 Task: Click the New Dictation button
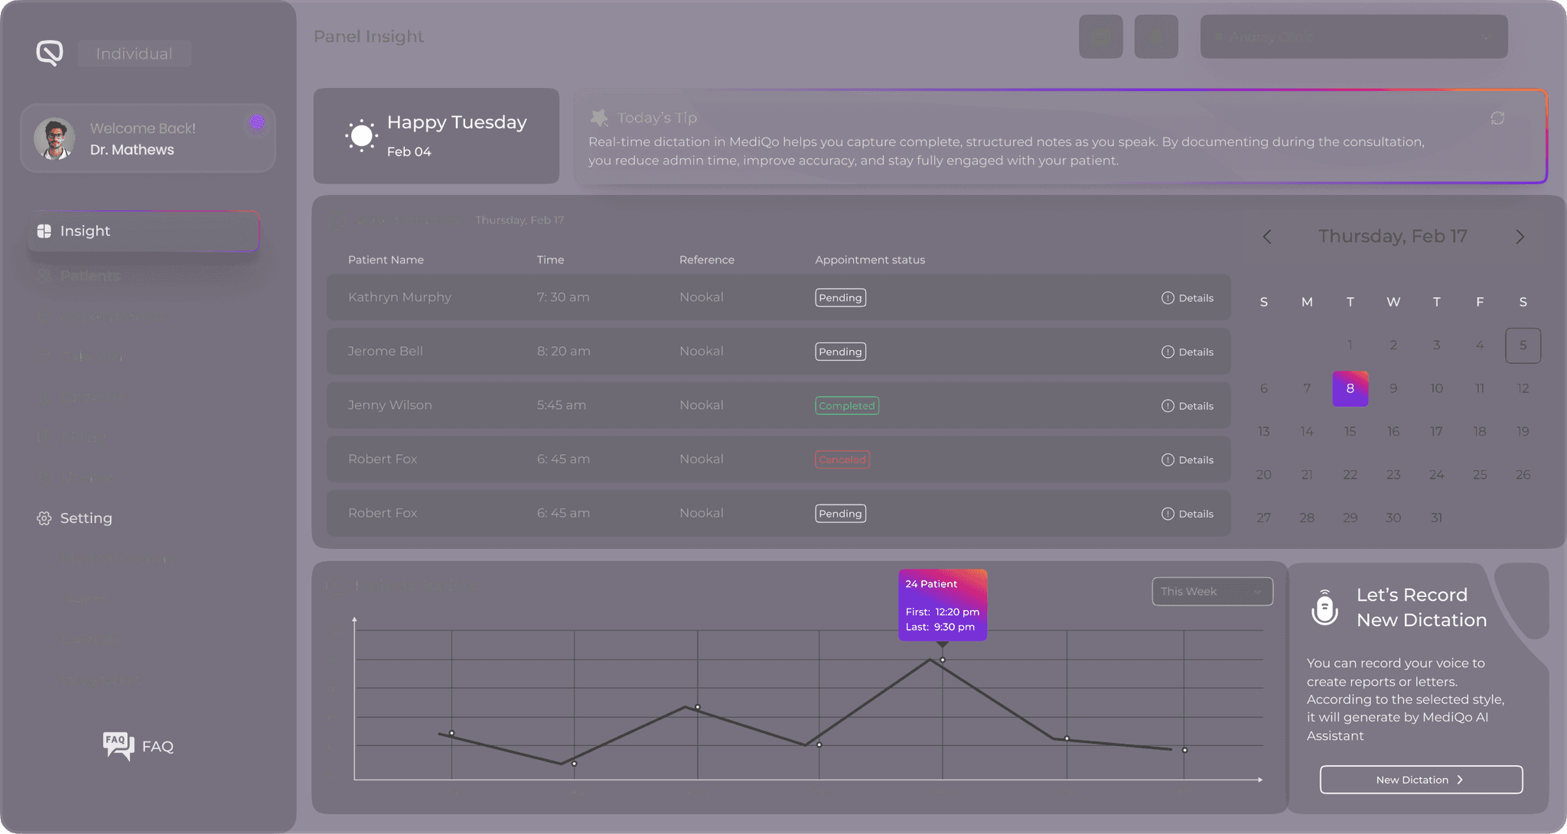pyautogui.click(x=1420, y=780)
